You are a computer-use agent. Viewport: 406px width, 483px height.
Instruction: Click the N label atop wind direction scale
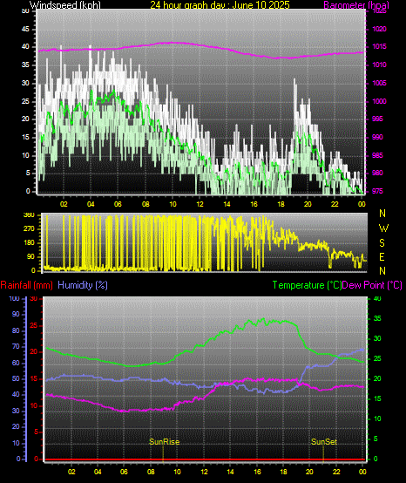pyautogui.click(x=382, y=214)
